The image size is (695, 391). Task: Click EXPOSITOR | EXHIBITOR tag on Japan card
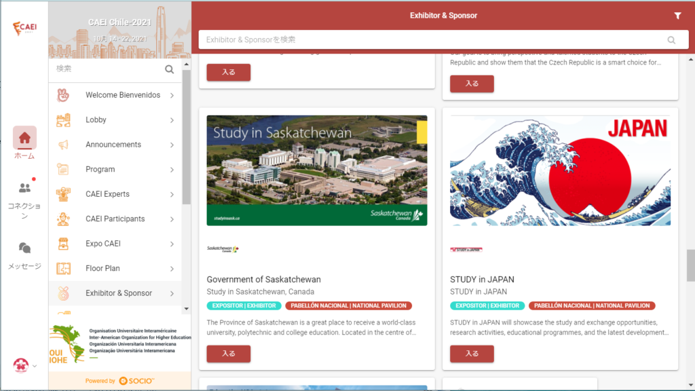pyautogui.click(x=487, y=306)
